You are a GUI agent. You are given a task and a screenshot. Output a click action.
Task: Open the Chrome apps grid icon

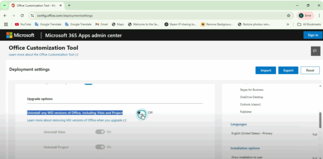(x=6, y=24)
